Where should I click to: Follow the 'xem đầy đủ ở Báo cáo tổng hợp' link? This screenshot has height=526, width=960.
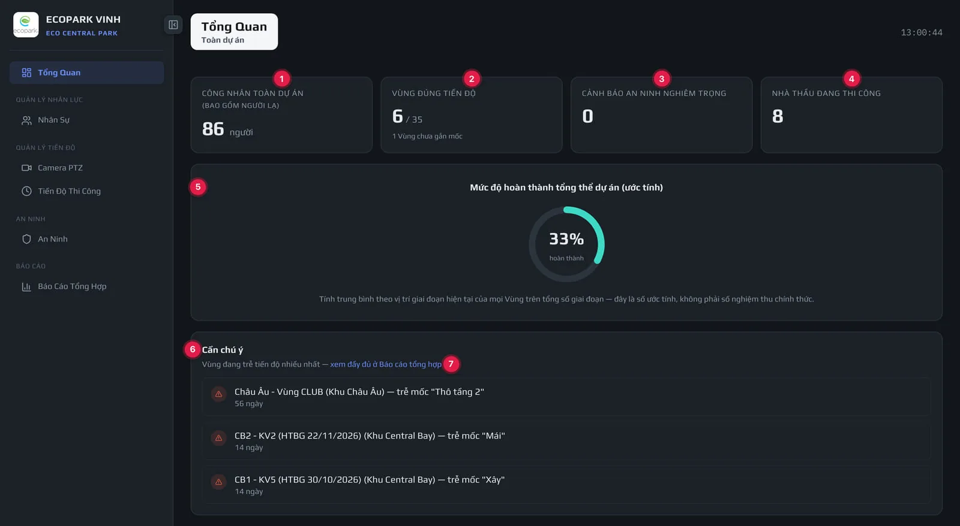[386, 364]
